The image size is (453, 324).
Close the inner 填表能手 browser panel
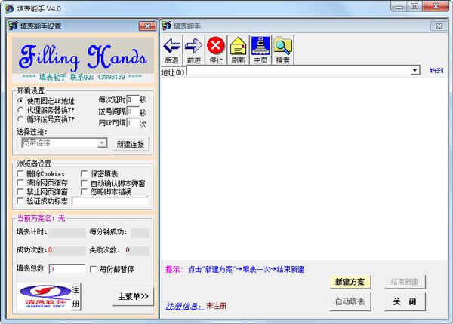coord(439,26)
